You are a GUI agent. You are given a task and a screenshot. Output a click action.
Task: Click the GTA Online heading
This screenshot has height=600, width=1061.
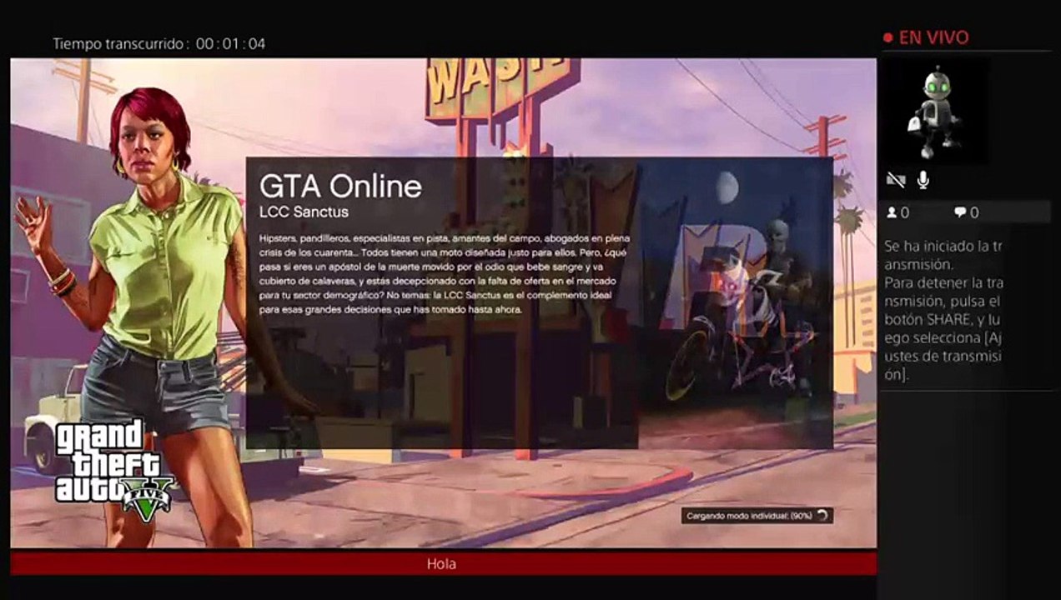click(340, 186)
